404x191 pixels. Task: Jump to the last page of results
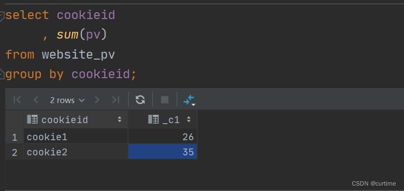[116, 100]
